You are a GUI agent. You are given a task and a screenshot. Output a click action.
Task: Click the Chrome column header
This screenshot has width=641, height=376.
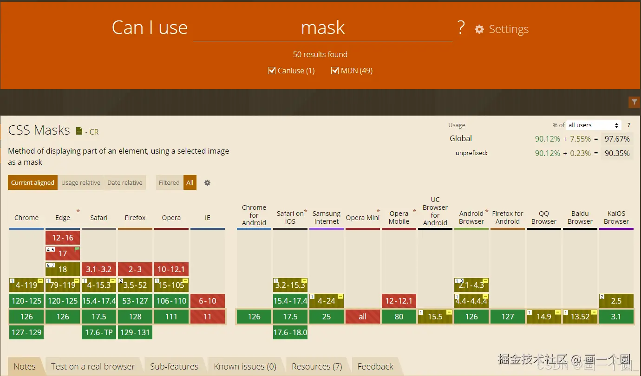(26, 217)
